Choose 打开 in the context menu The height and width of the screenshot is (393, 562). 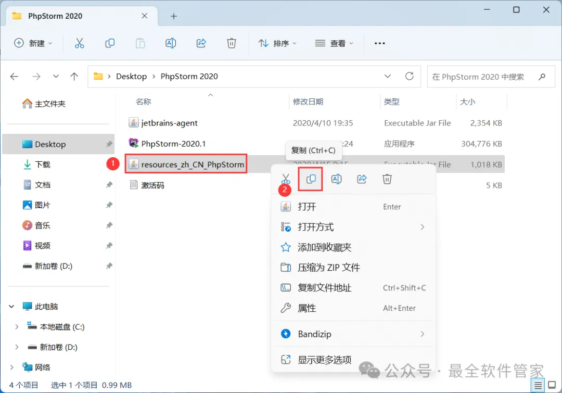point(353,207)
